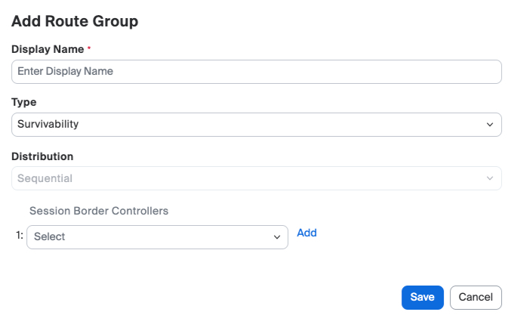
Task: Click the chevron arrow of Select dropdown
Action: point(276,237)
